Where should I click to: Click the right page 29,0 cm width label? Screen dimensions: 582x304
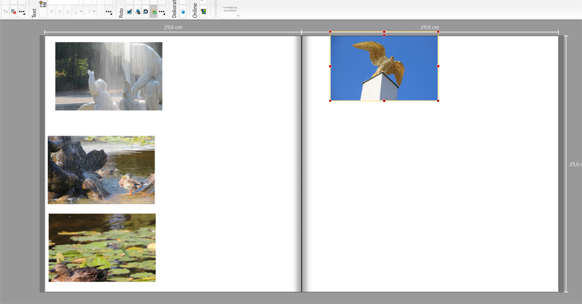tap(430, 27)
